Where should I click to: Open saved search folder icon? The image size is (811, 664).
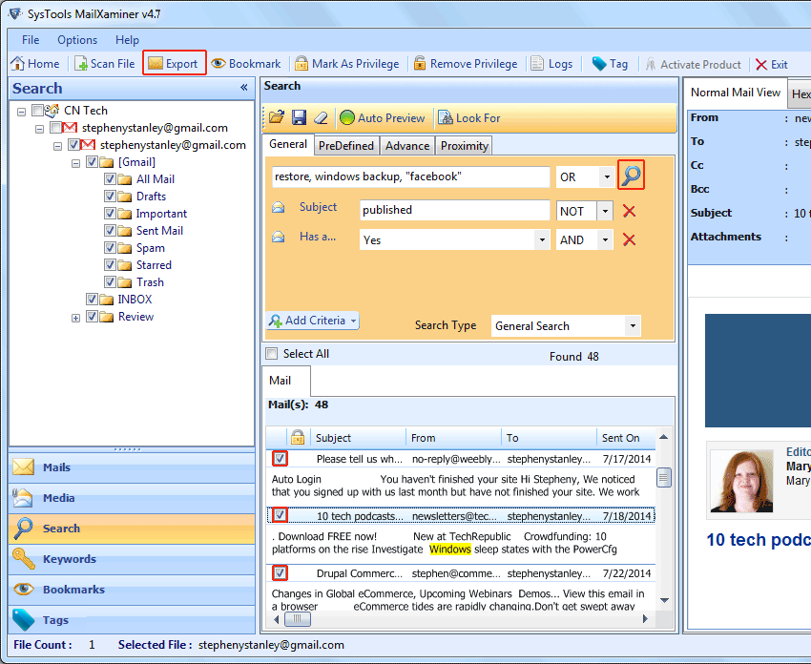[277, 117]
